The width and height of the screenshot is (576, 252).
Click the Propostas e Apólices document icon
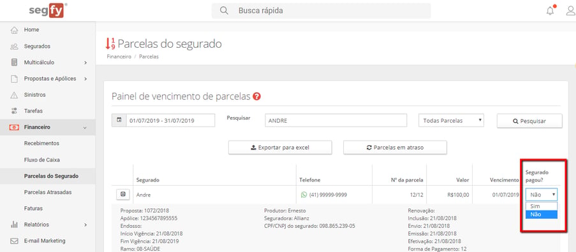14,78
